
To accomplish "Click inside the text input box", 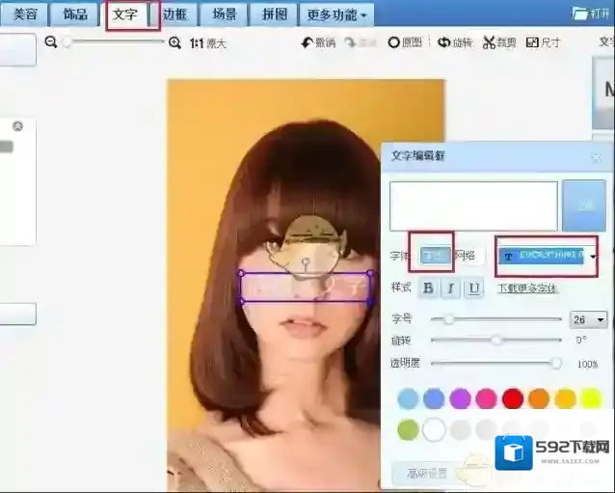I will coord(472,205).
